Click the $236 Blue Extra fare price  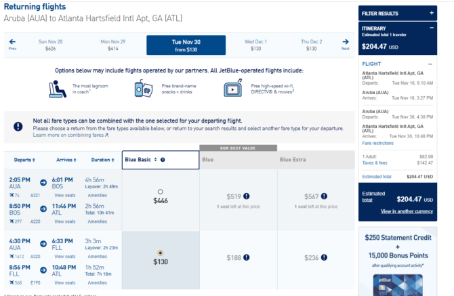[311, 258]
